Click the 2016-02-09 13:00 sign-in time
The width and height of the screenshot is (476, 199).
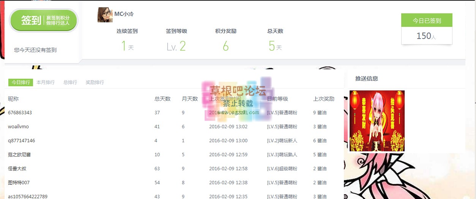pyautogui.click(x=228, y=140)
